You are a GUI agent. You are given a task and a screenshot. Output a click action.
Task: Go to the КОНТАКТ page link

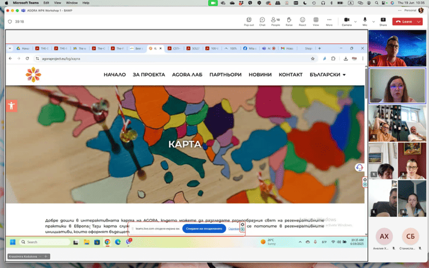coord(290,75)
